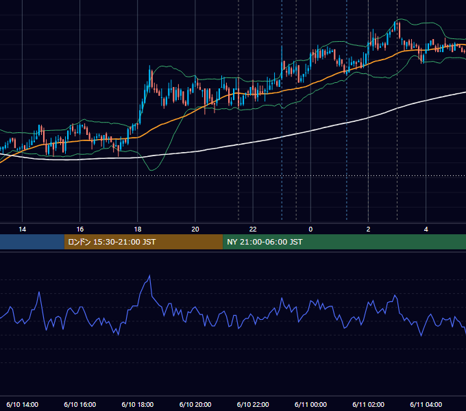Click the 6/10 16:00 date label
466x411 pixels.
(80, 404)
